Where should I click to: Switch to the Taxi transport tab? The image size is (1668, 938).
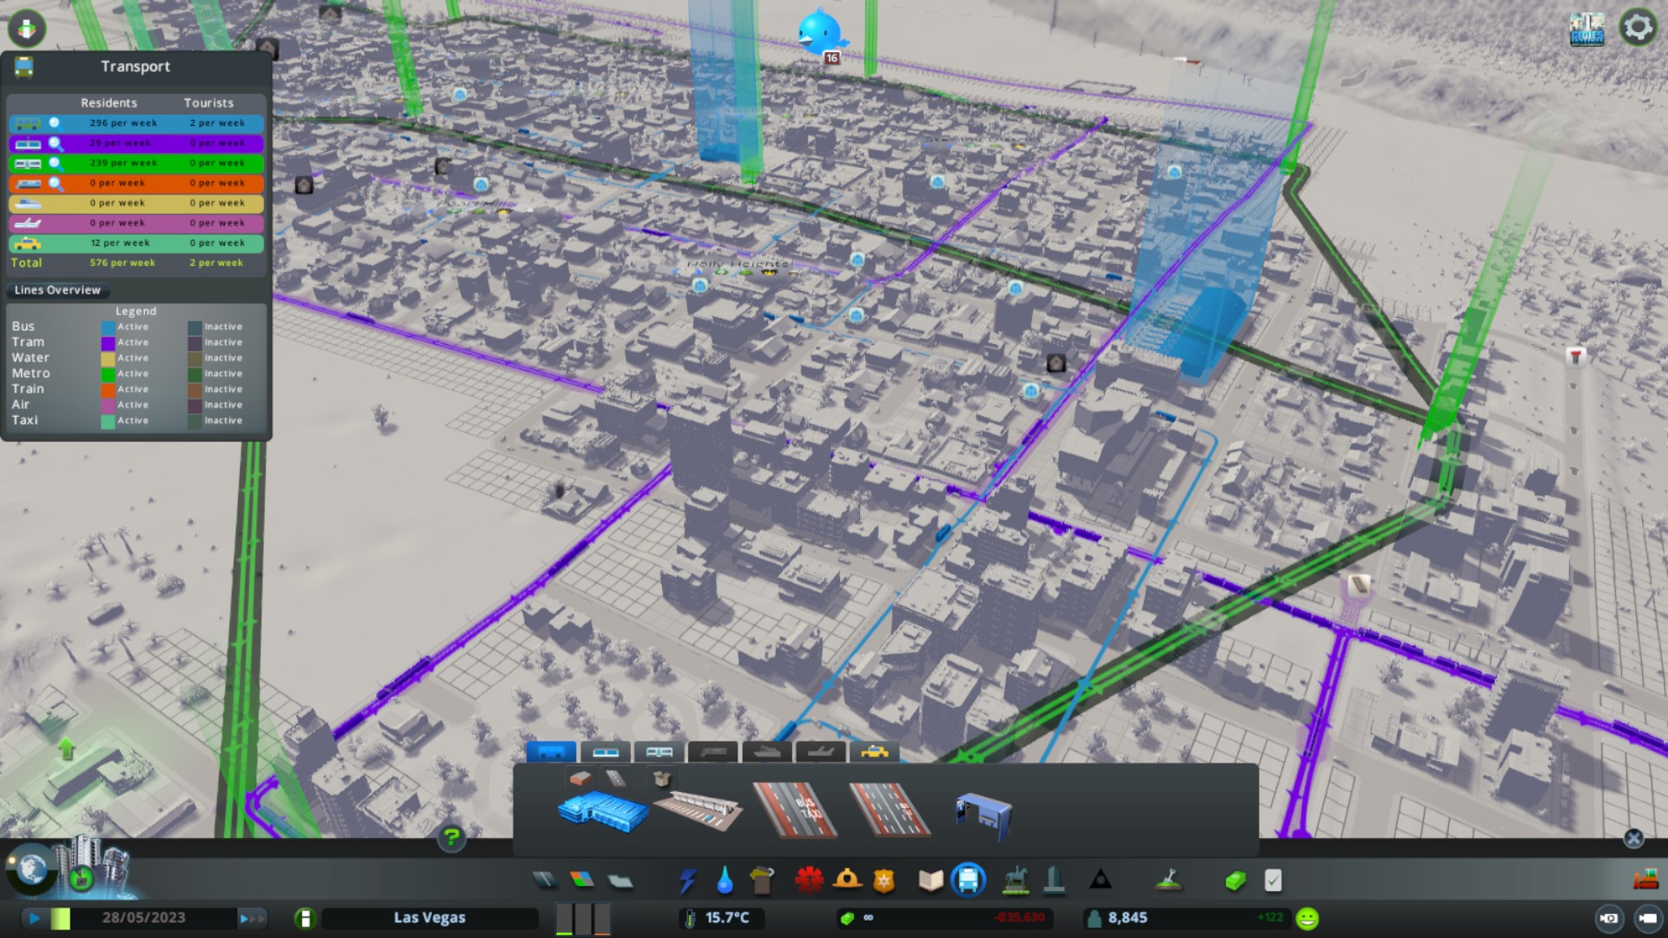[x=874, y=752]
